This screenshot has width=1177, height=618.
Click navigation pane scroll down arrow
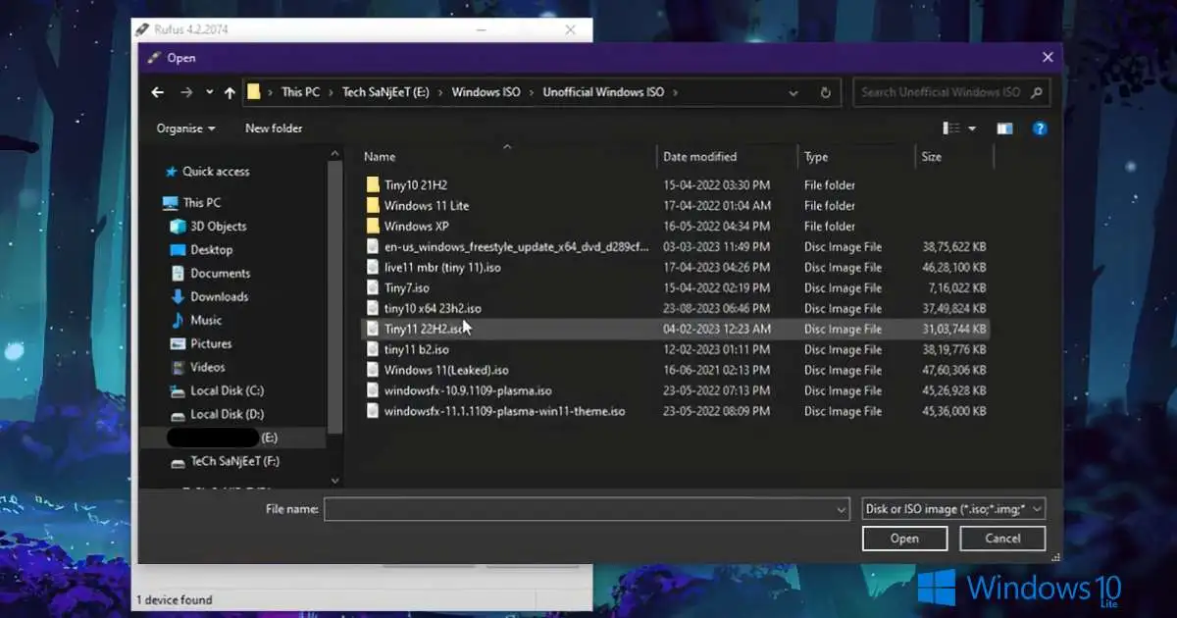(x=335, y=481)
